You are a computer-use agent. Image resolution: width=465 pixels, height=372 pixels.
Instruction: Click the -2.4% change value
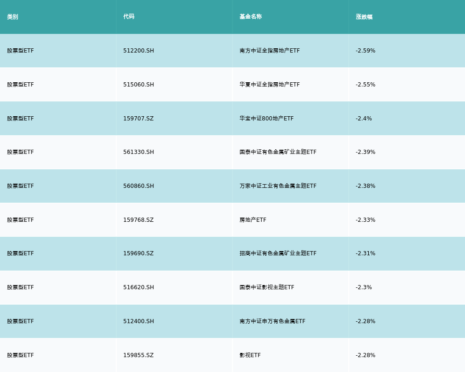(x=364, y=119)
